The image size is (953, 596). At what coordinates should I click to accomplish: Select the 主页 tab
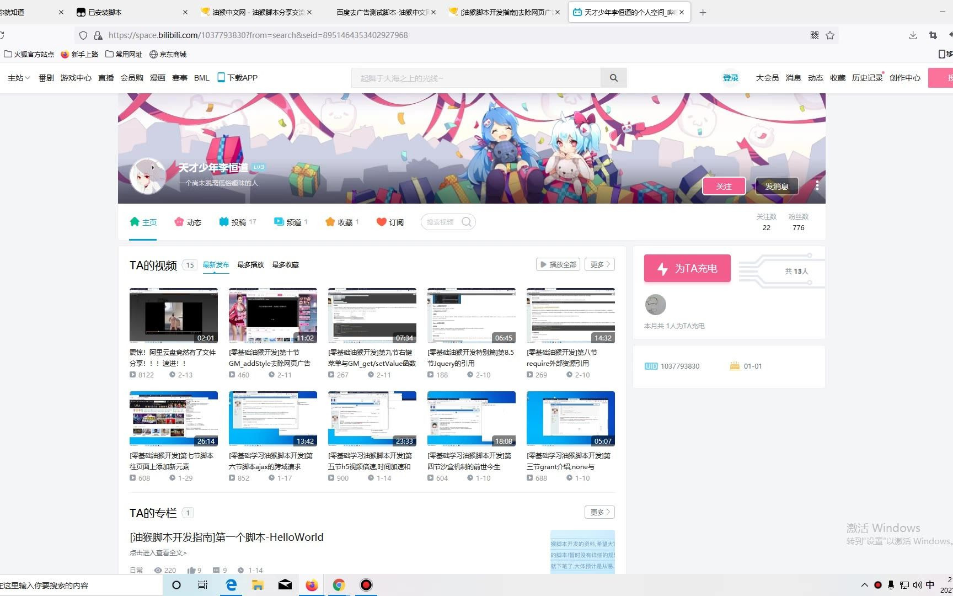coord(143,222)
